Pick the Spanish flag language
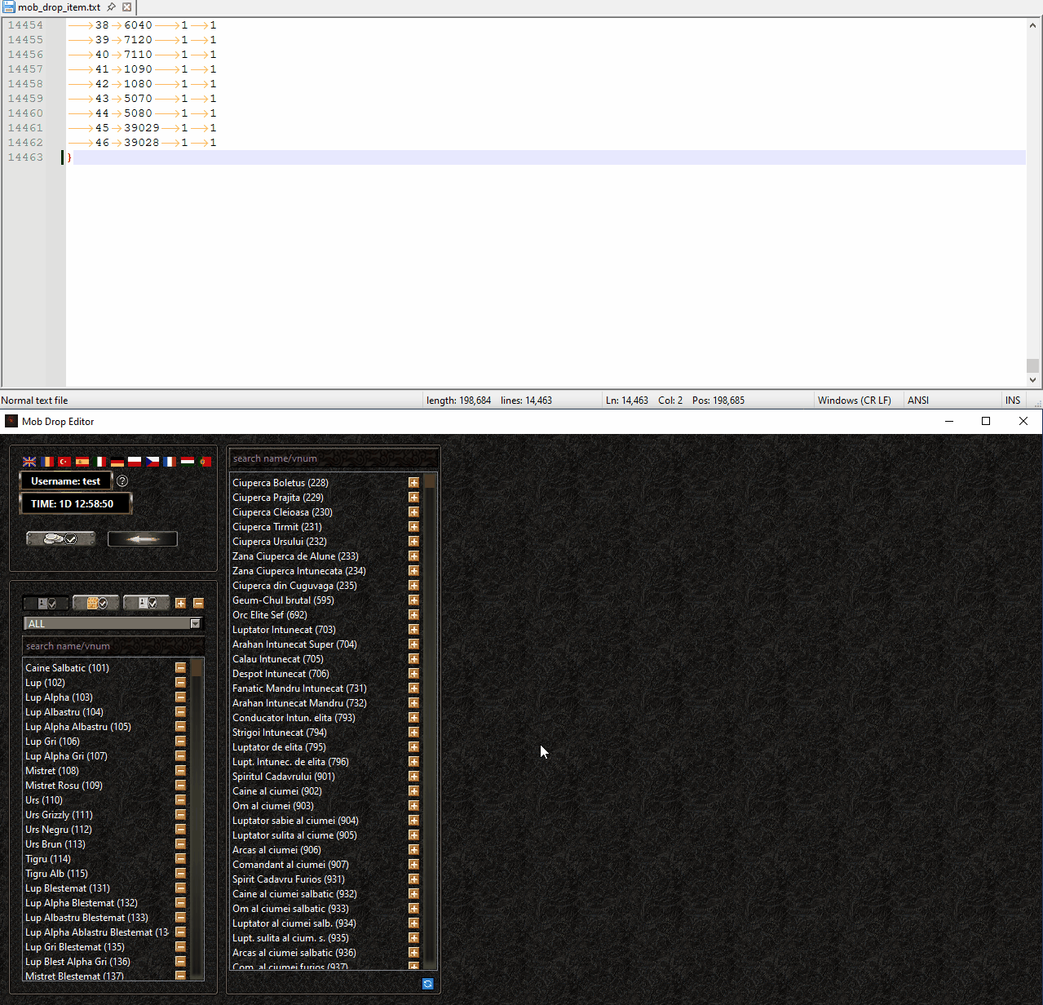Screen dimensions: 1043x1005 pyautogui.click(x=82, y=462)
